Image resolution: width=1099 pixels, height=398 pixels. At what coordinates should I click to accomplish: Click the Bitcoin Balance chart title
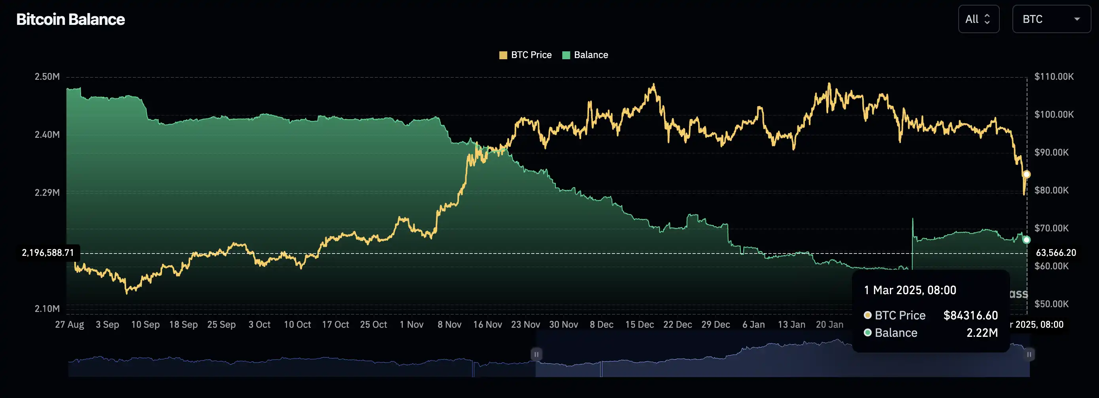(x=70, y=20)
